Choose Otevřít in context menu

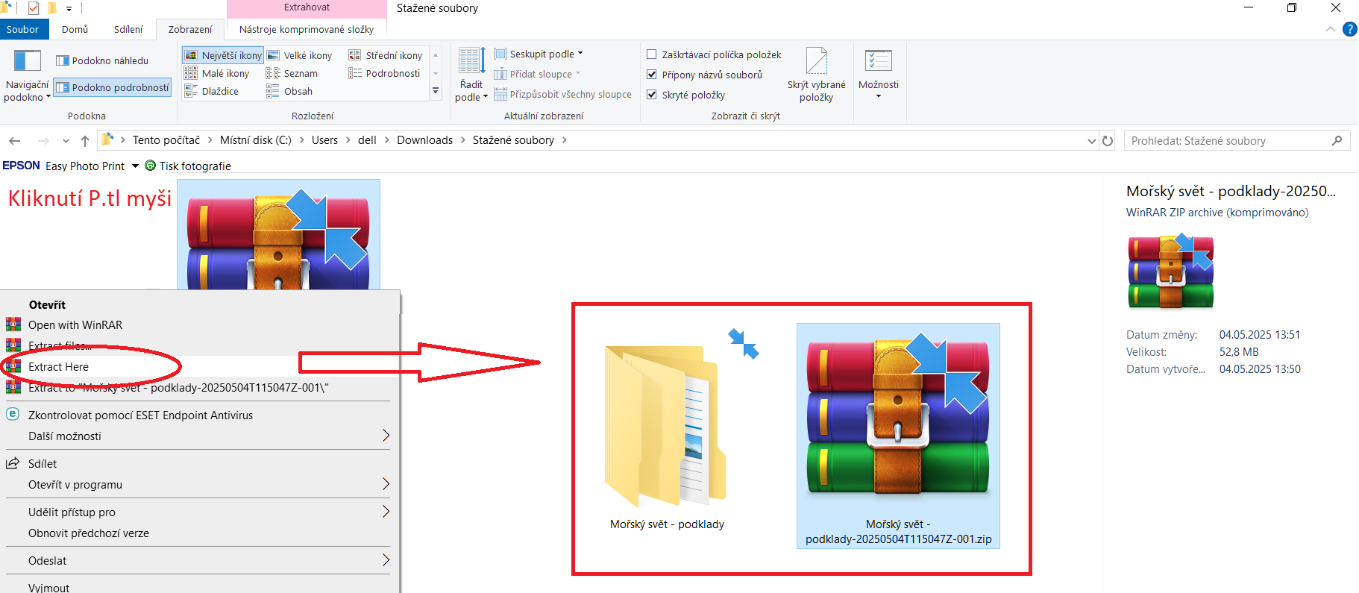pos(47,304)
